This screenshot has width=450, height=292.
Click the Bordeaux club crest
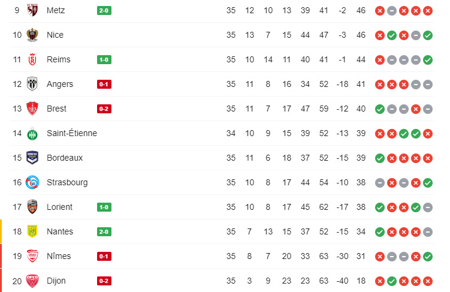32,158
